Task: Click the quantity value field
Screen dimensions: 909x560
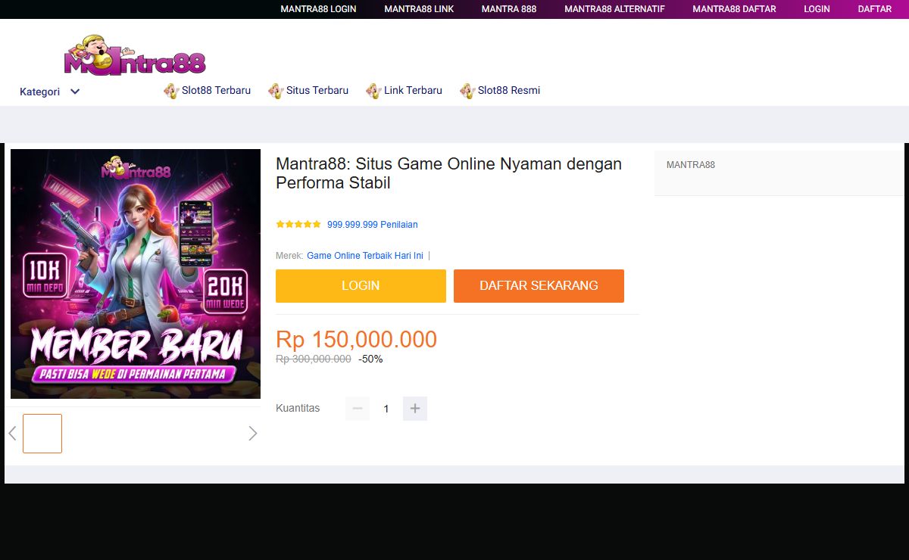Action: (386, 409)
